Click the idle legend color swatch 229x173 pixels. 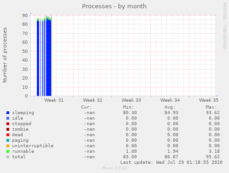pos(8,118)
